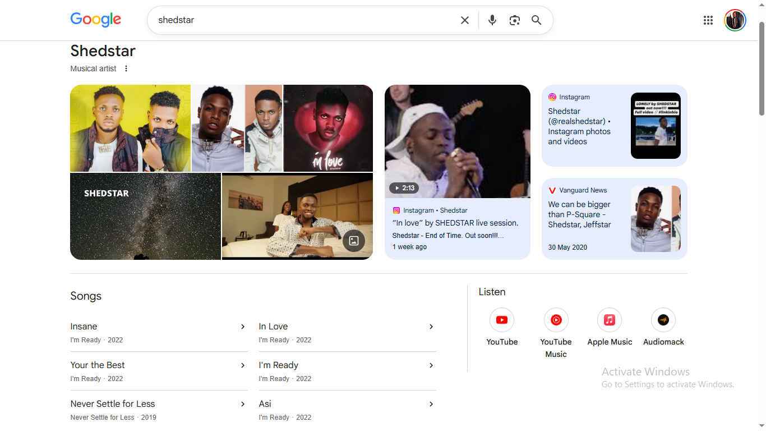Image resolution: width=766 pixels, height=431 pixels.
Task: Expand the Asi song chevron
Action: 431,404
